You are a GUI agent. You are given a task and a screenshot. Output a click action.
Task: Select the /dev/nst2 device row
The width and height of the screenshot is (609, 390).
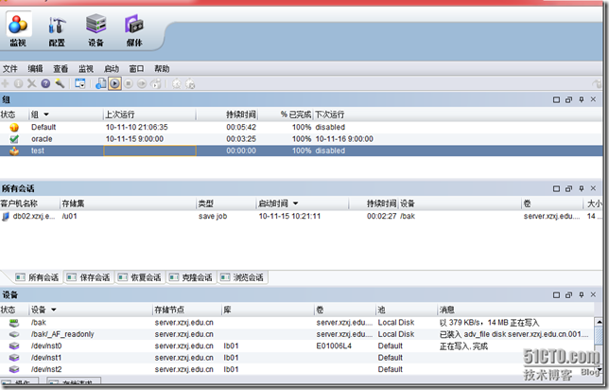(297, 369)
